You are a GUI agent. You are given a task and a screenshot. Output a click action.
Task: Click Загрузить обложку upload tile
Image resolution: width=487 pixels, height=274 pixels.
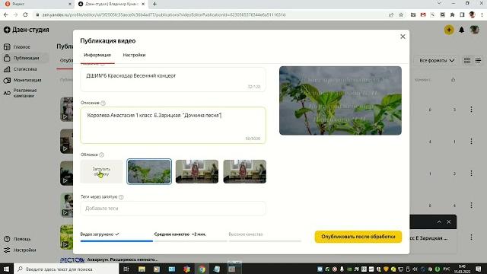click(x=101, y=171)
